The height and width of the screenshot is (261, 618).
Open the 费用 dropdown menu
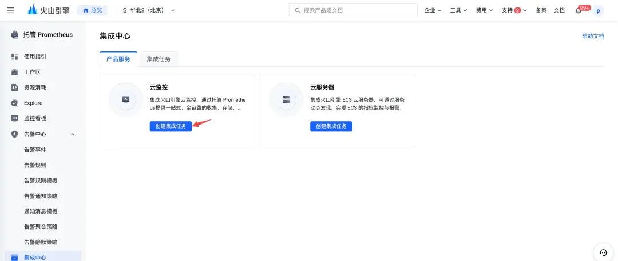485,10
